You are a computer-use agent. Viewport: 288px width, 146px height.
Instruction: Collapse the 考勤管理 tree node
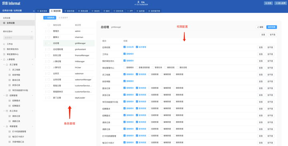[4, 126]
